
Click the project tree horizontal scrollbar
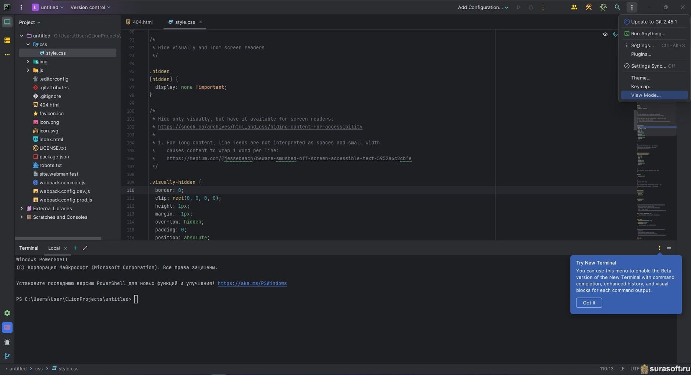58,238
